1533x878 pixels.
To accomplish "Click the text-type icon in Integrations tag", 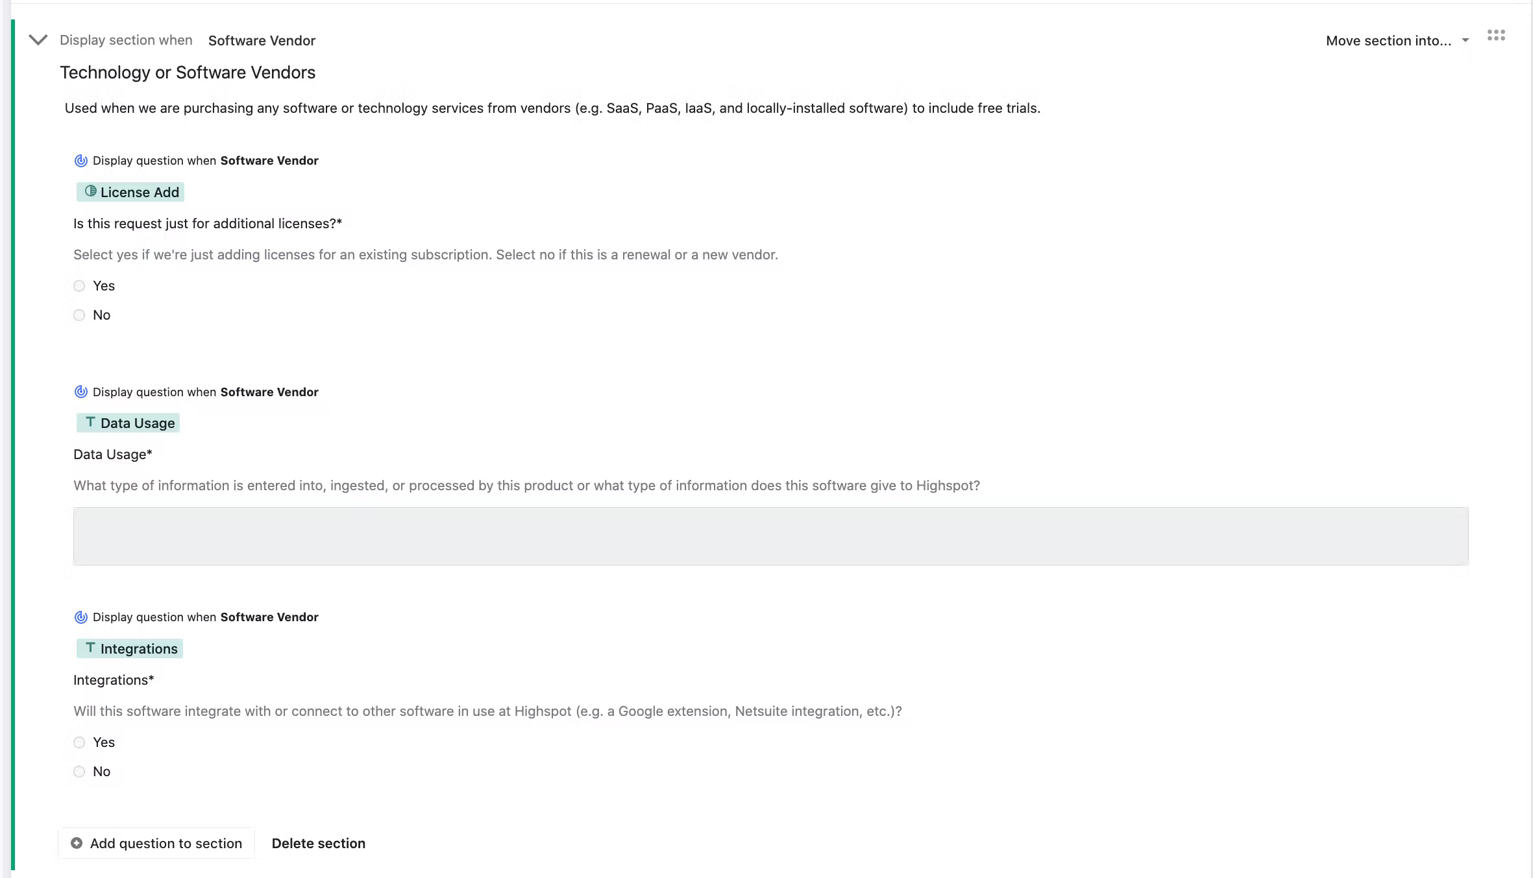I will coord(90,648).
